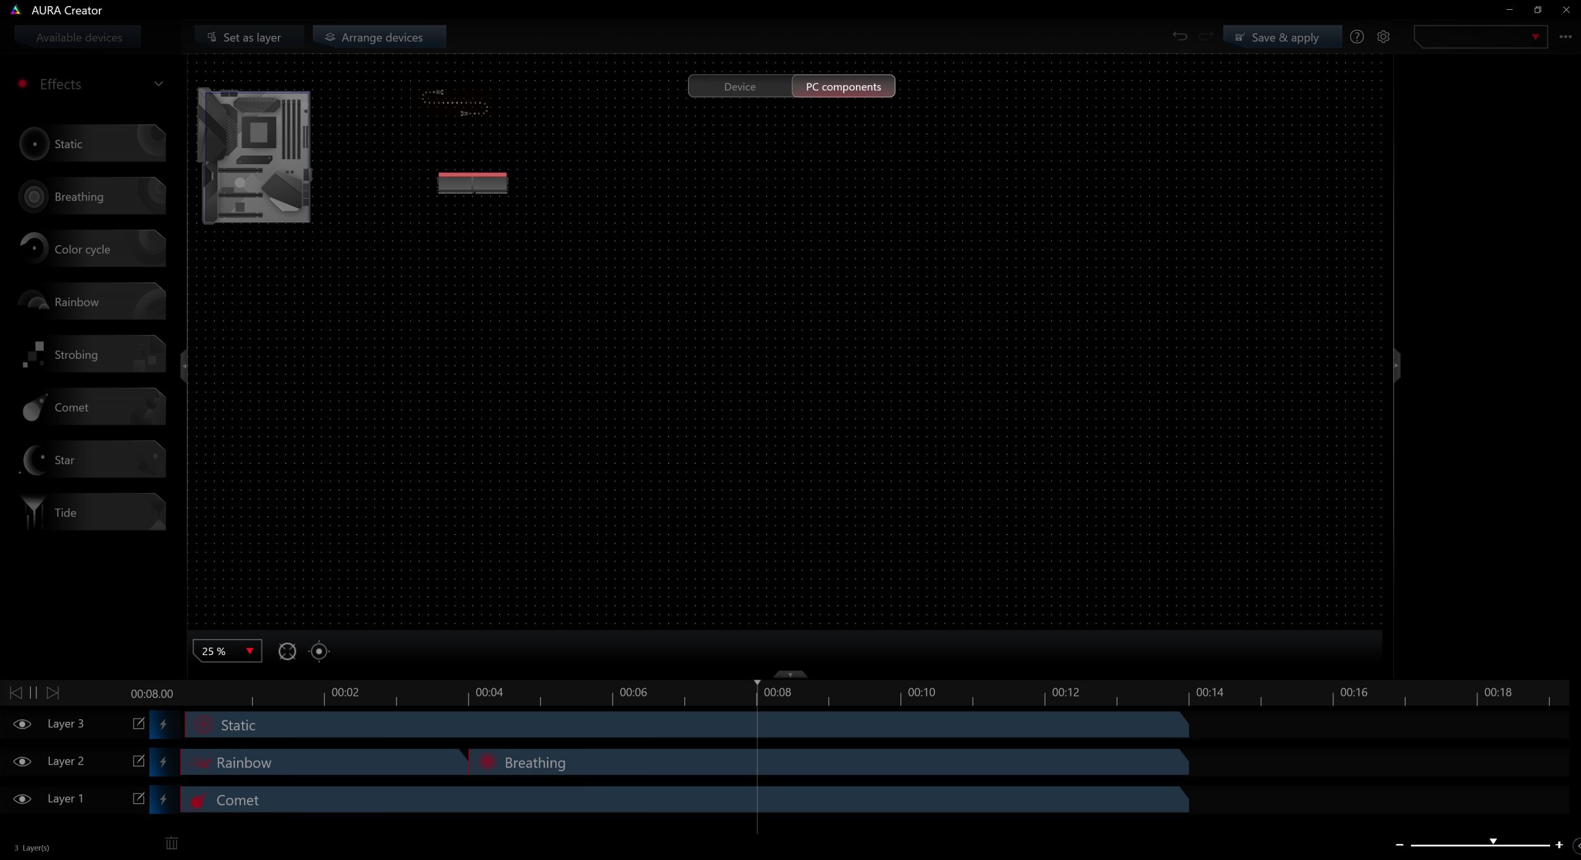Open the profile dropdown at top right
This screenshot has height=860, width=1581.
(1480, 37)
